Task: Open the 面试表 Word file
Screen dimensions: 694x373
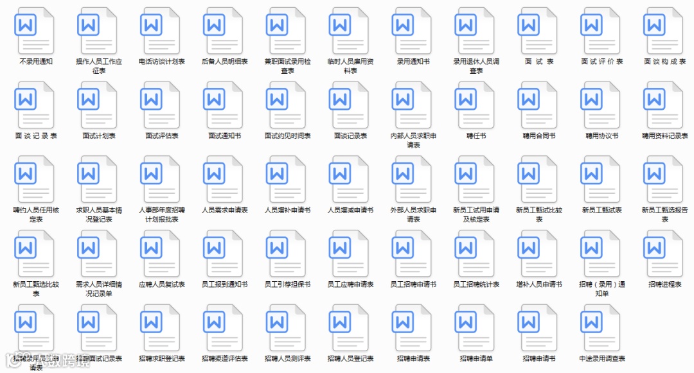Action: pyautogui.click(x=538, y=31)
